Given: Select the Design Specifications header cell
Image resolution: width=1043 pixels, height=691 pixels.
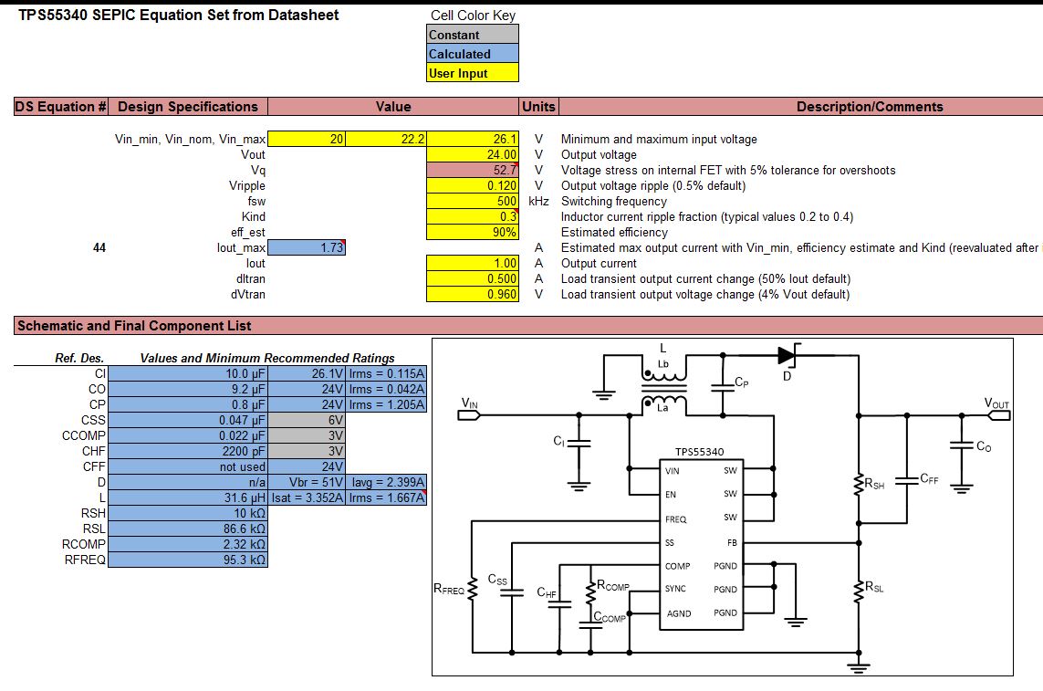Looking at the screenshot, I should coord(188,107).
